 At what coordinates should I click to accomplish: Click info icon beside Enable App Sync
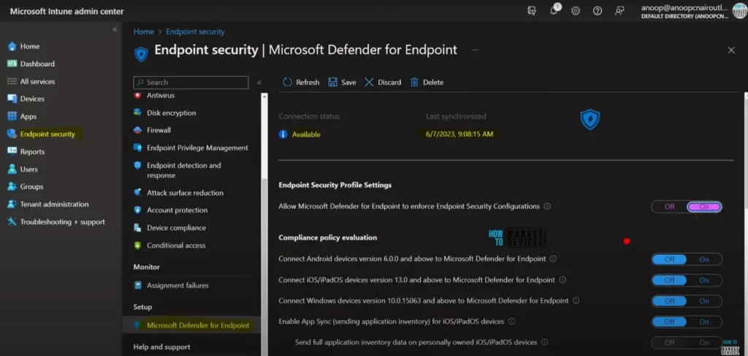[x=511, y=321]
